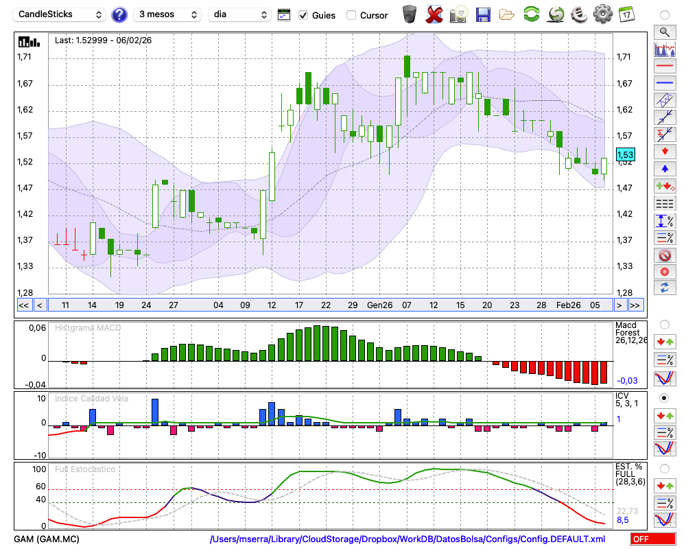The image size is (686, 549).
Task: Enable the Cursor checkbox
Action: [351, 15]
